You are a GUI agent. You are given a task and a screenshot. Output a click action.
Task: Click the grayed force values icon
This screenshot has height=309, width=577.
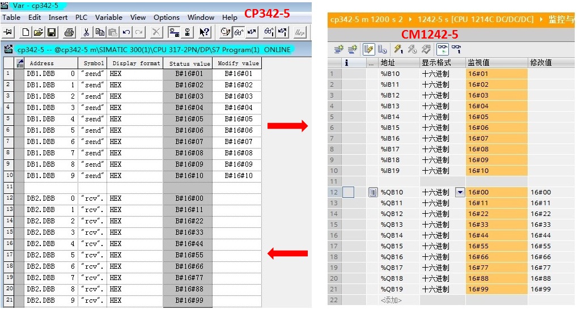(x=300, y=32)
